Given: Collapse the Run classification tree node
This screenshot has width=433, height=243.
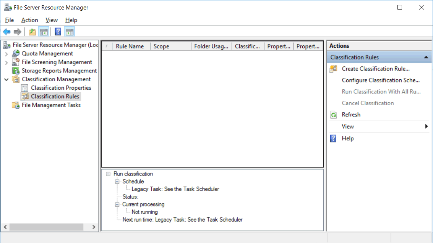Looking at the screenshot, I should point(108,174).
